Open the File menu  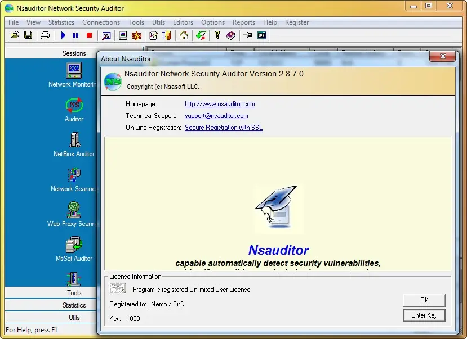14,22
